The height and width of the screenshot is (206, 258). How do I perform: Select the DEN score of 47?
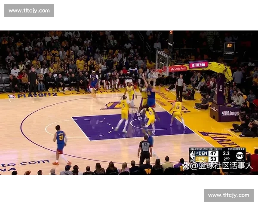pyautogui.click(x=213, y=153)
